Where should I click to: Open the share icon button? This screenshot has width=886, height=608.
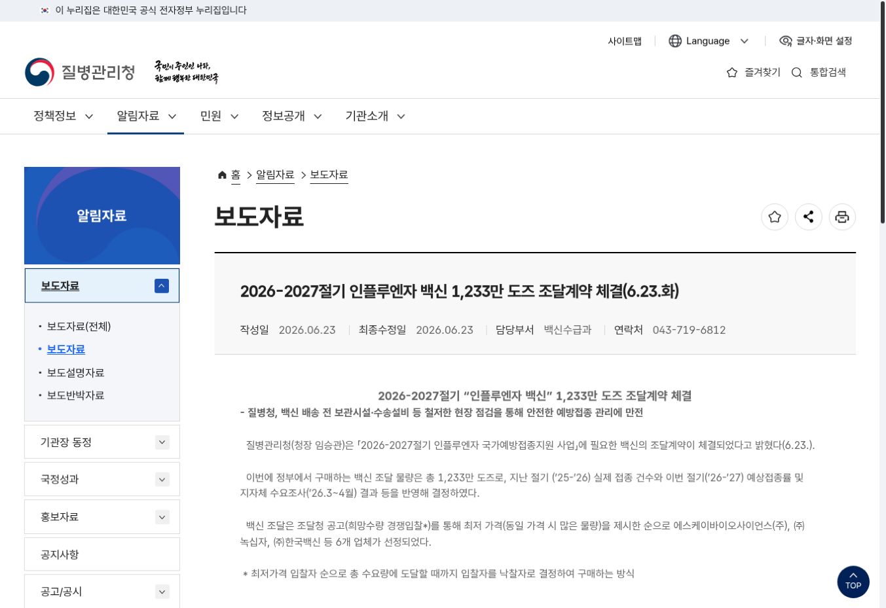pos(809,217)
